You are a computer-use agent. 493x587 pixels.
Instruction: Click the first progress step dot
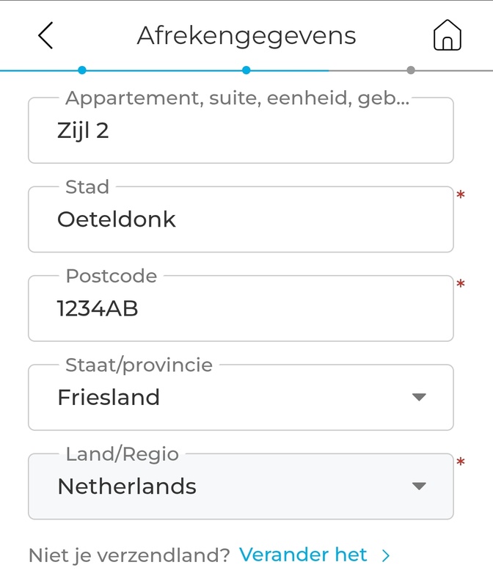[82, 70]
